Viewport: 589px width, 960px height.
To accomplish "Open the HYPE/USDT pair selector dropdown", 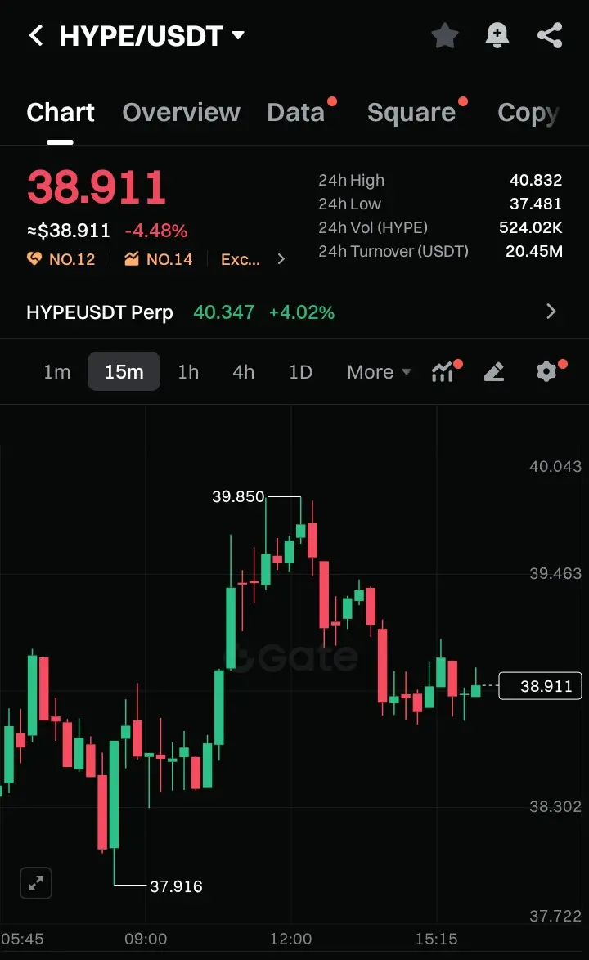I will click(x=151, y=36).
